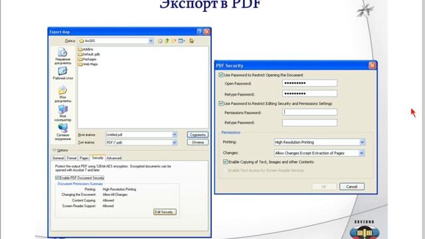
Task: Close the Export Map dialog
Action: pos(207,32)
